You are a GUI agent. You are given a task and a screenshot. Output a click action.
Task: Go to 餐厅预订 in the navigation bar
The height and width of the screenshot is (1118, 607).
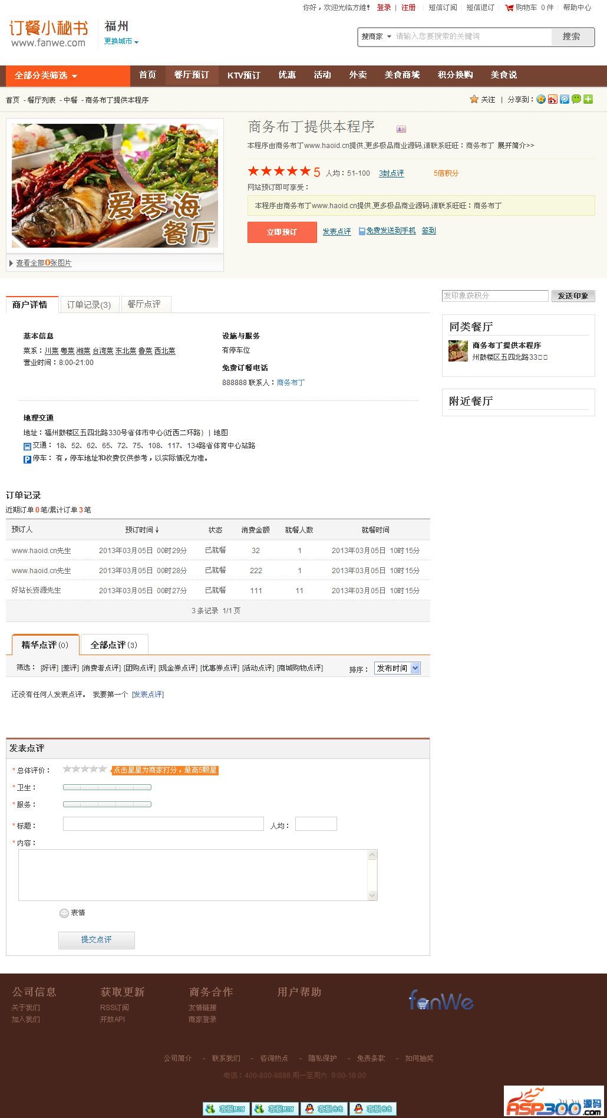[x=192, y=75]
